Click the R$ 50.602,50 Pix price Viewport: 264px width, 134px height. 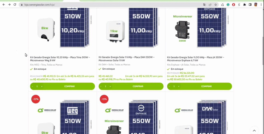[x=178, y=79]
